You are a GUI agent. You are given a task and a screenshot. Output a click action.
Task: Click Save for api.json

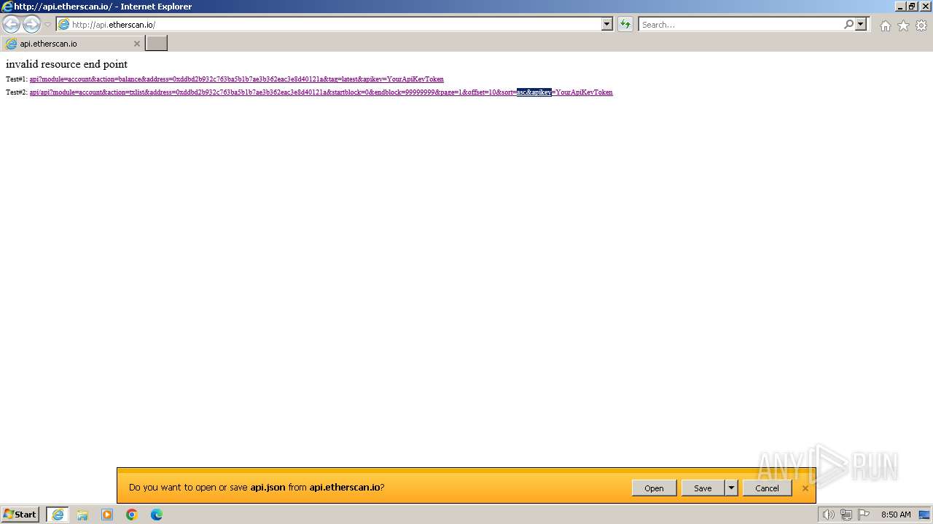click(703, 488)
